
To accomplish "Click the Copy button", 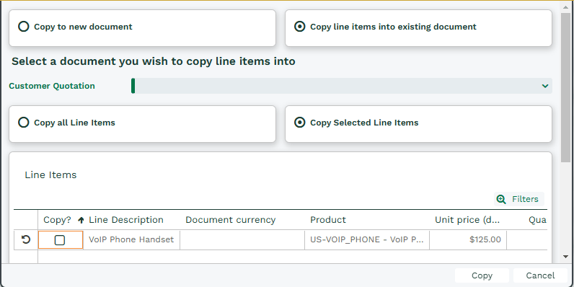I will 482,275.
